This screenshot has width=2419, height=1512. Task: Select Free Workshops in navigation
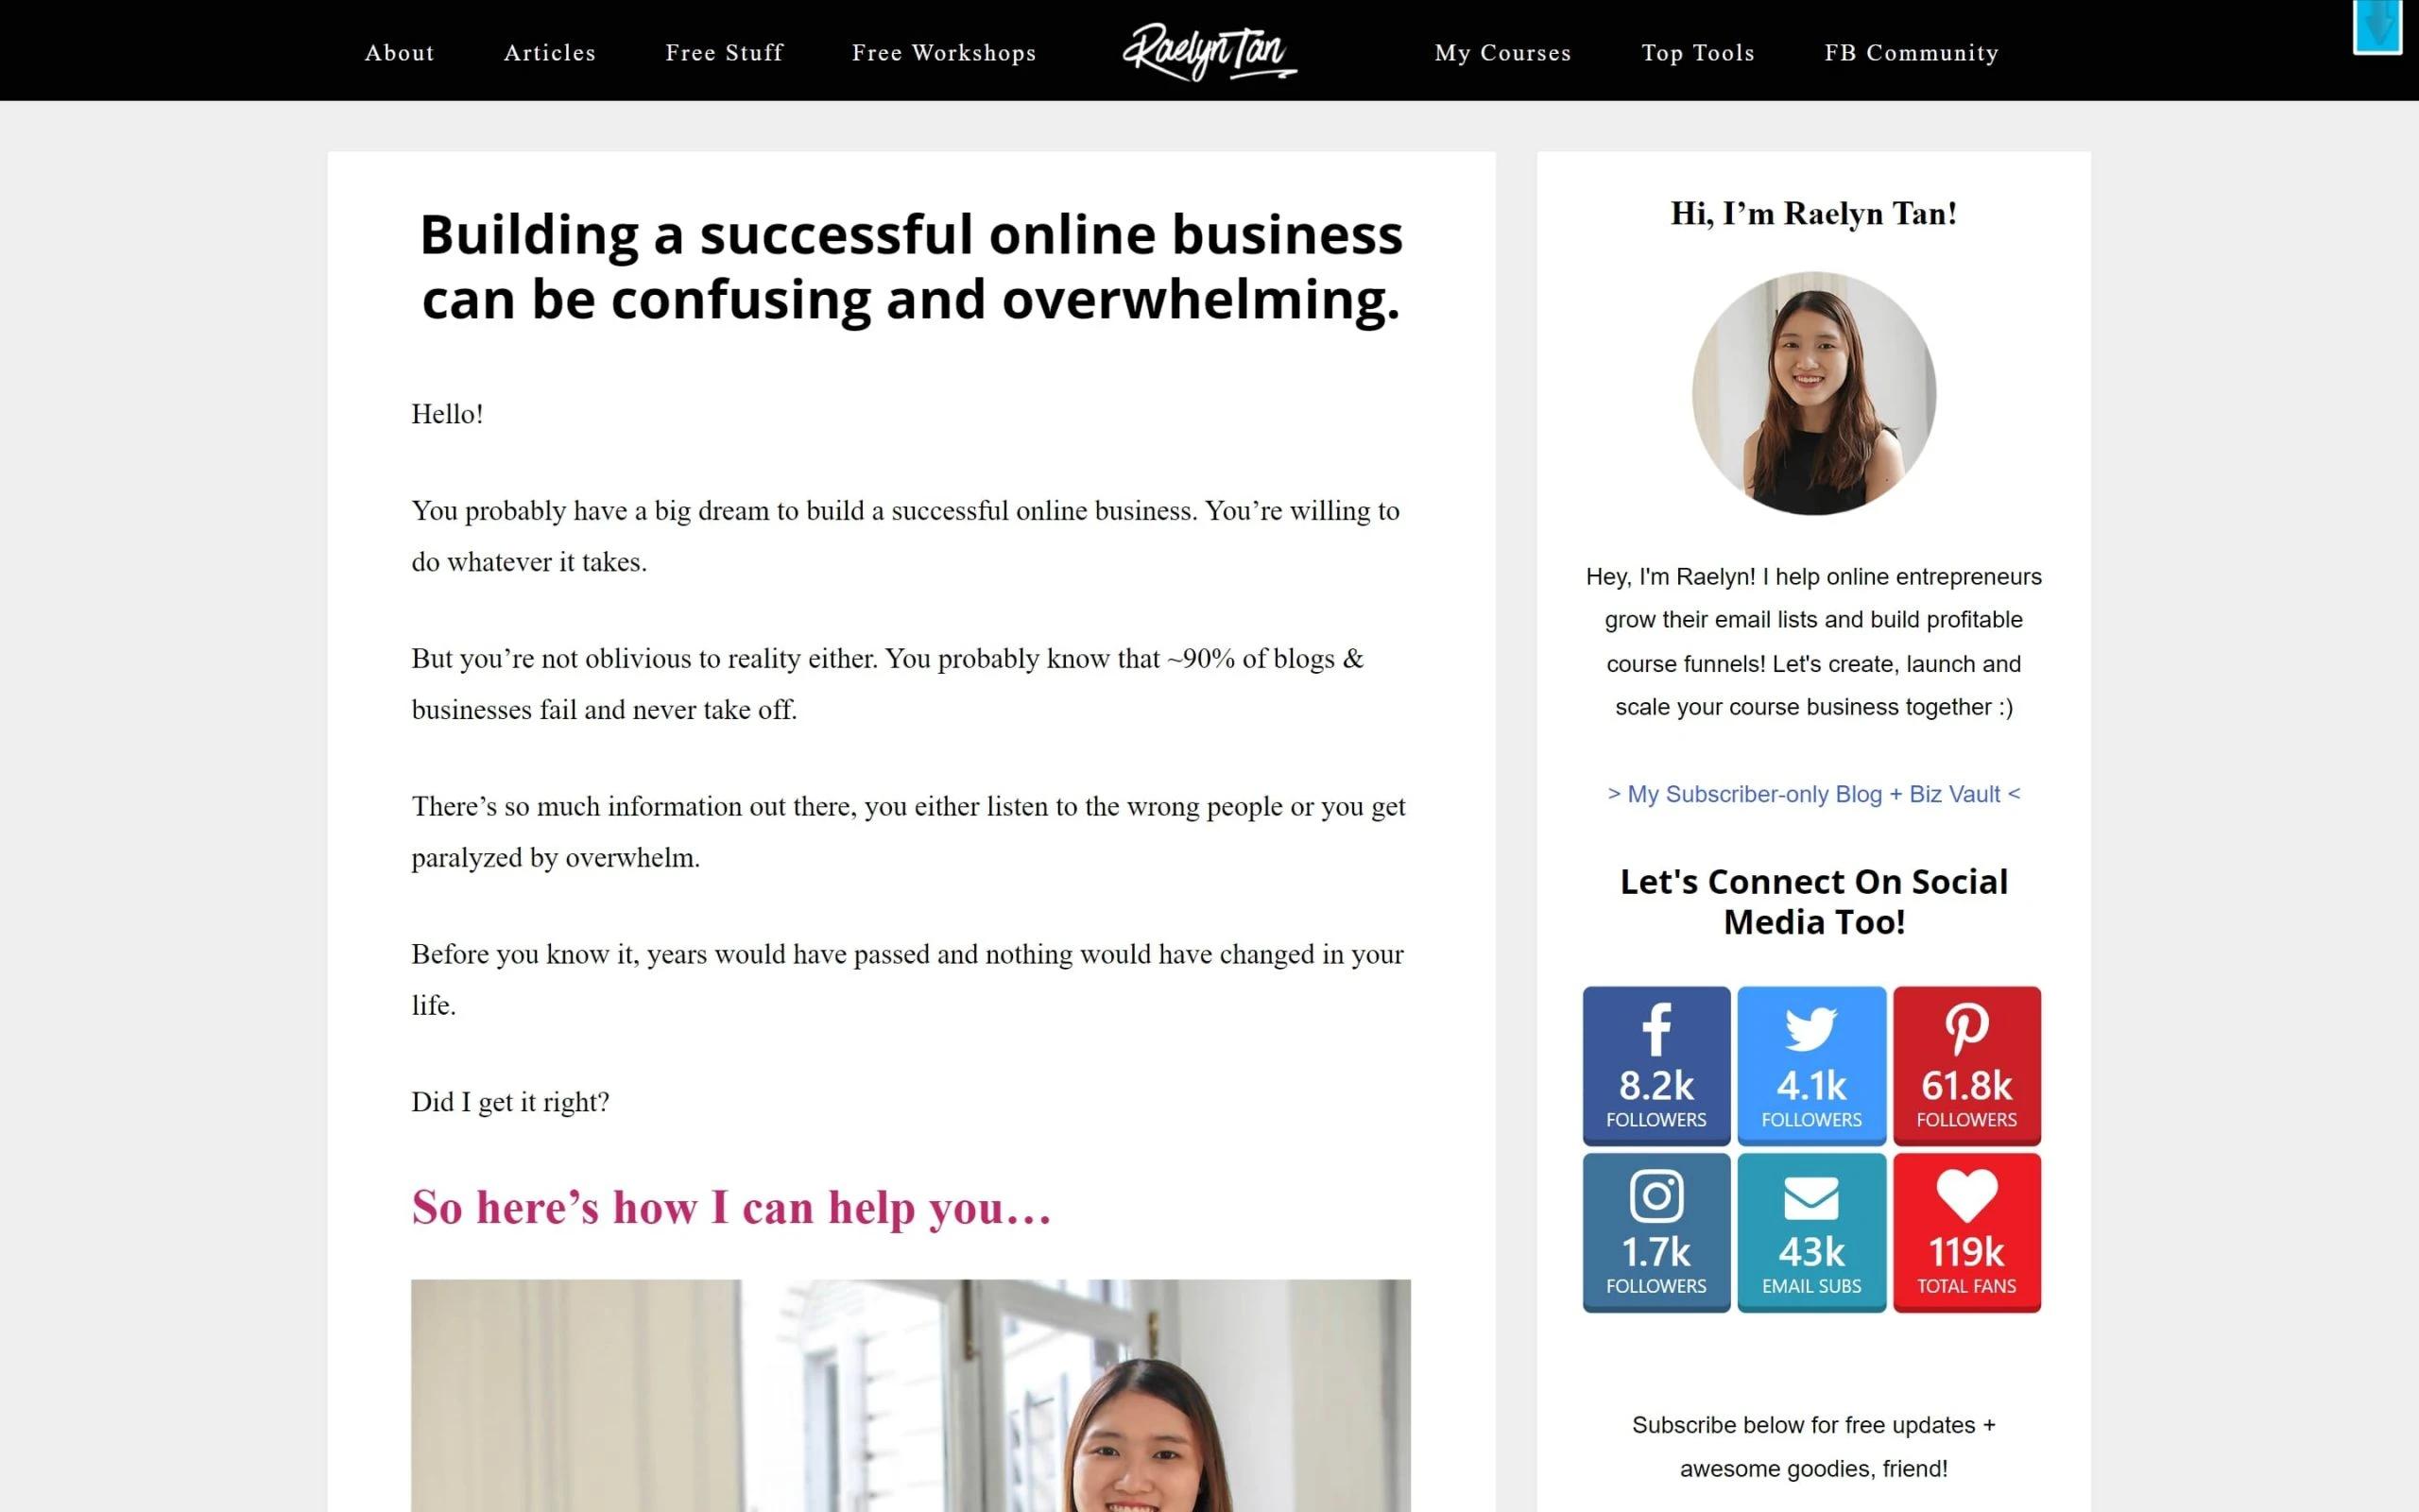[944, 53]
